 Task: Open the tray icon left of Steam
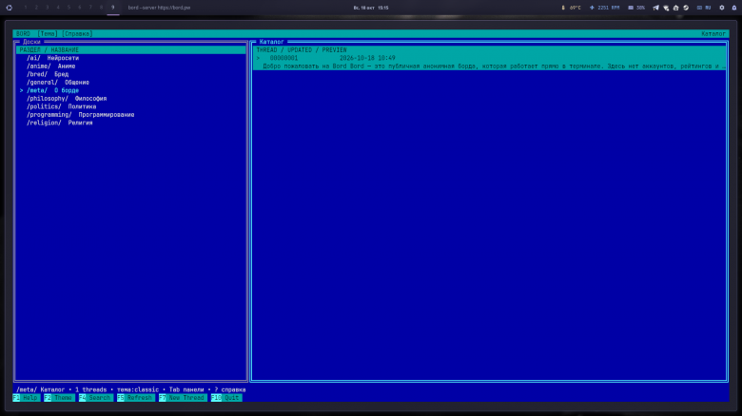[675, 8]
